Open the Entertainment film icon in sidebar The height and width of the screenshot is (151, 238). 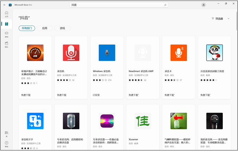click(x=7, y=44)
